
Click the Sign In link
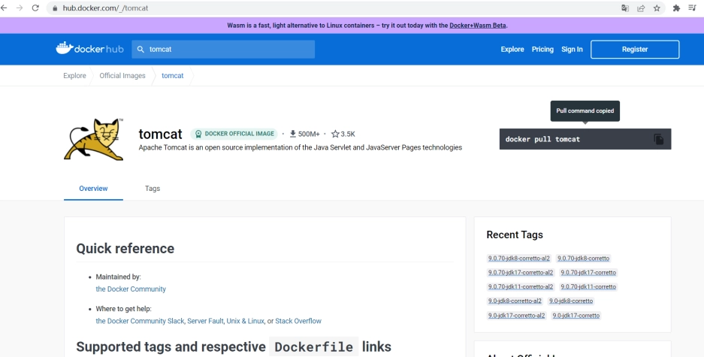[572, 50]
